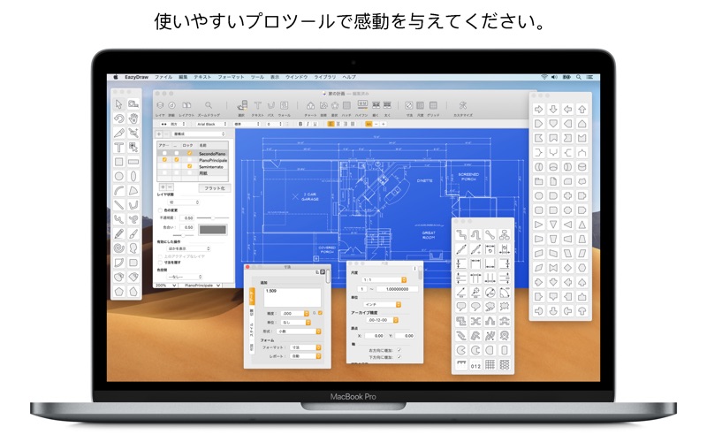This screenshot has height=442, width=707.
Task: Open the ヘルプ menu
Action: [348, 77]
